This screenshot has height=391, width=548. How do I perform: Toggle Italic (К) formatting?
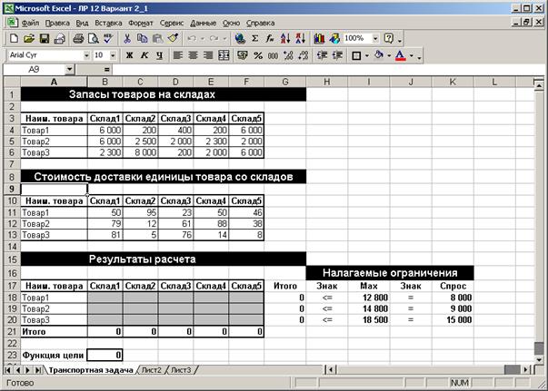(144, 55)
